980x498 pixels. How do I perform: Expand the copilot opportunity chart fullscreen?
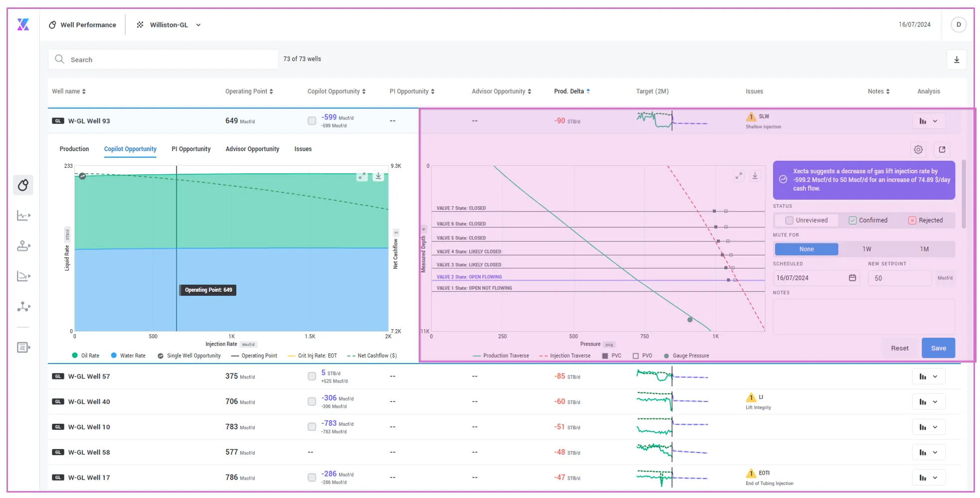(362, 176)
